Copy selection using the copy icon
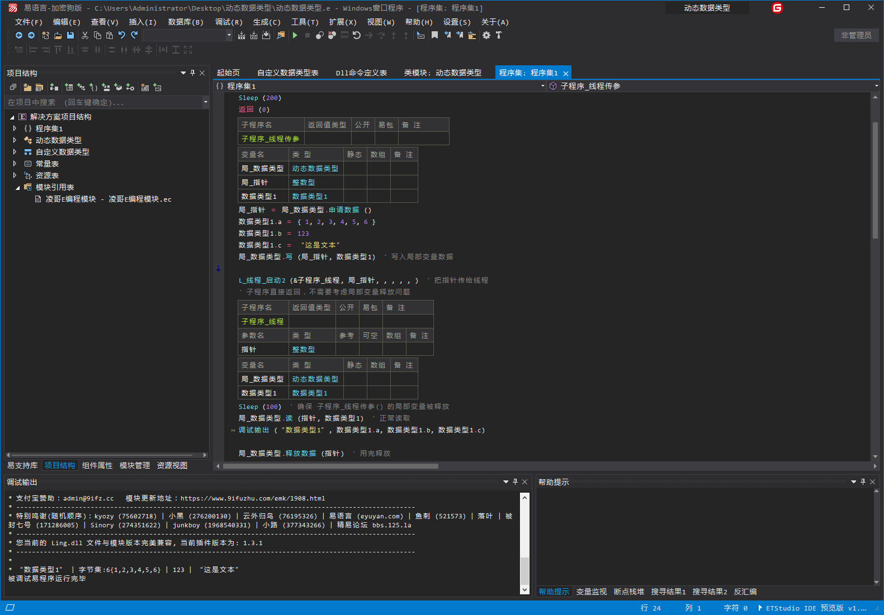The image size is (884, 615). (97, 35)
